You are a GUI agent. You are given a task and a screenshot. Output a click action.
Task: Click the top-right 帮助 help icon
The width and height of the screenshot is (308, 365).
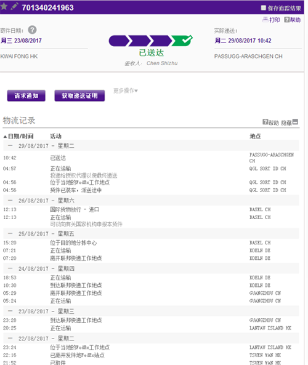point(286,20)
